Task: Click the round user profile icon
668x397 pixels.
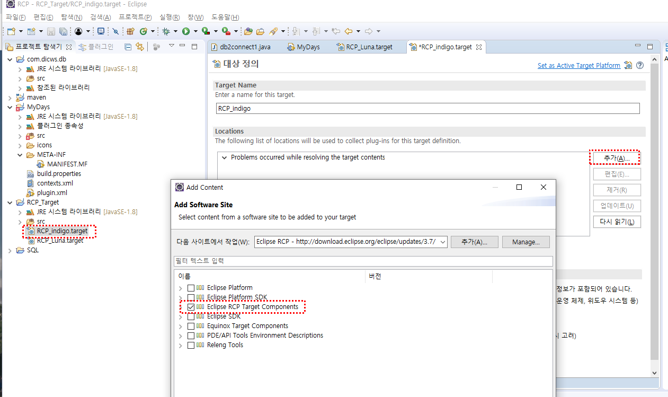Action: [78, 31]
